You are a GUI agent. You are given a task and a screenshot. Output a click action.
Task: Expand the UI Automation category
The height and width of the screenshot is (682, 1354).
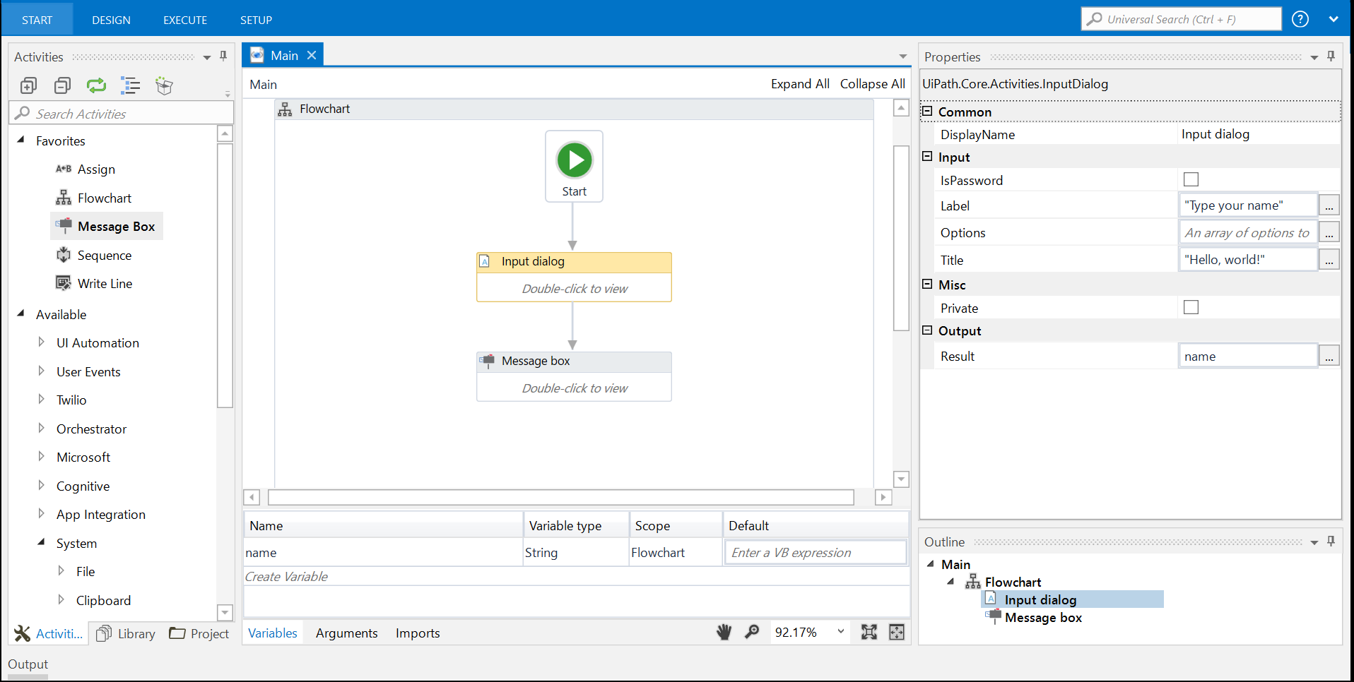point(41,342)
